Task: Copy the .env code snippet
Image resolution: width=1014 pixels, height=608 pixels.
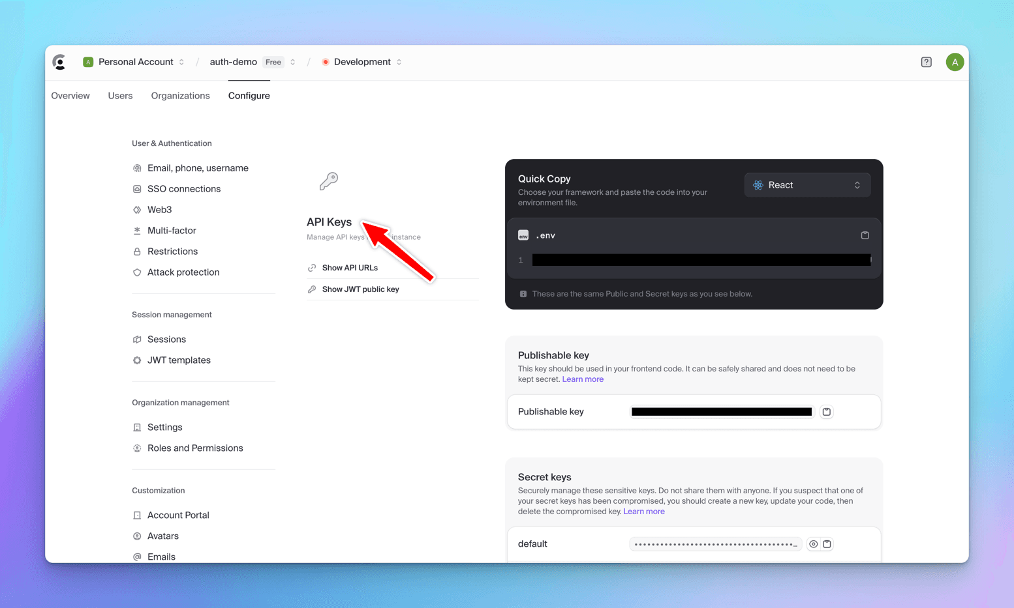Action: click(x=865, y=235)
